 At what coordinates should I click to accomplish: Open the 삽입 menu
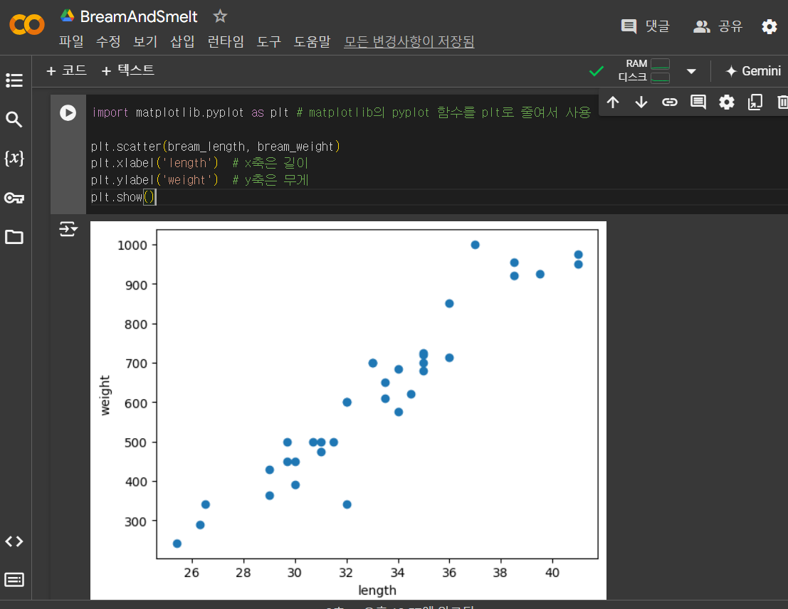tap(182, 41)
